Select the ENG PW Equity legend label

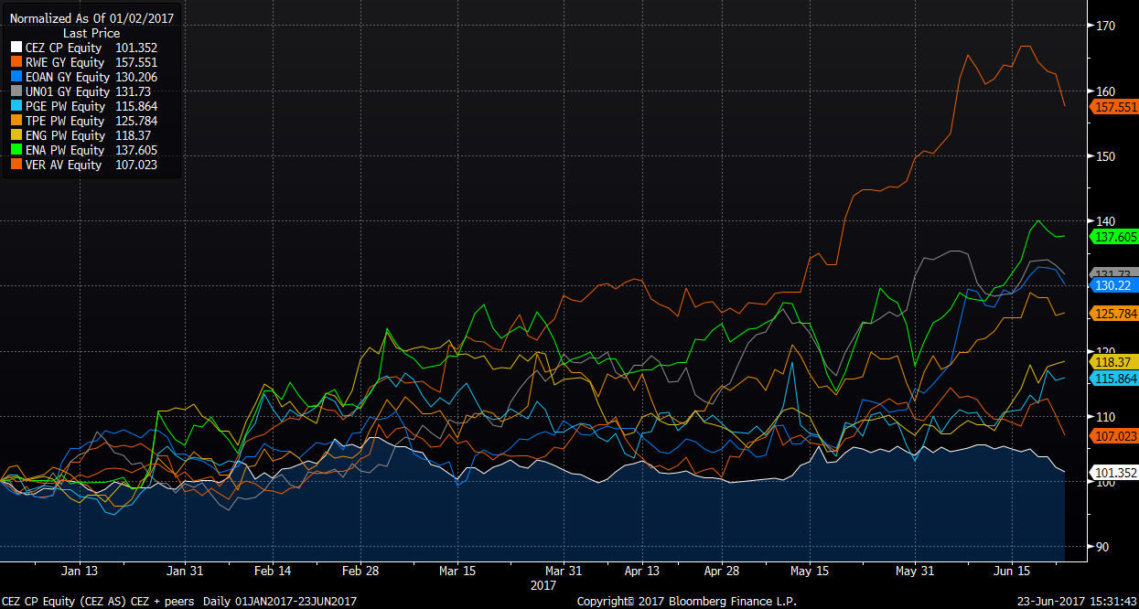pyautogui.click(x=65, y=135)
